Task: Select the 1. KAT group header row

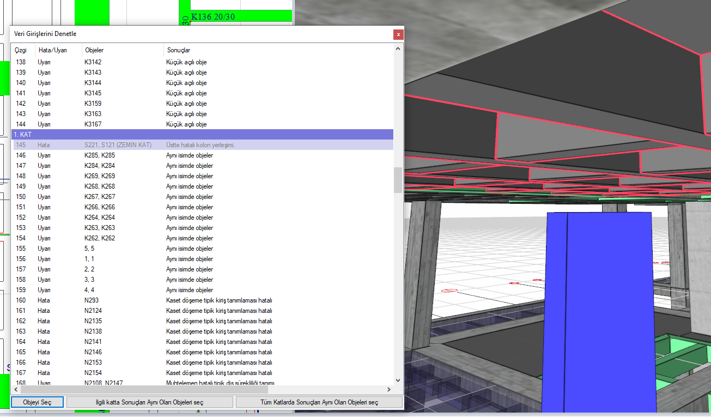Action: pyautogui.click(x=202, y=134)
